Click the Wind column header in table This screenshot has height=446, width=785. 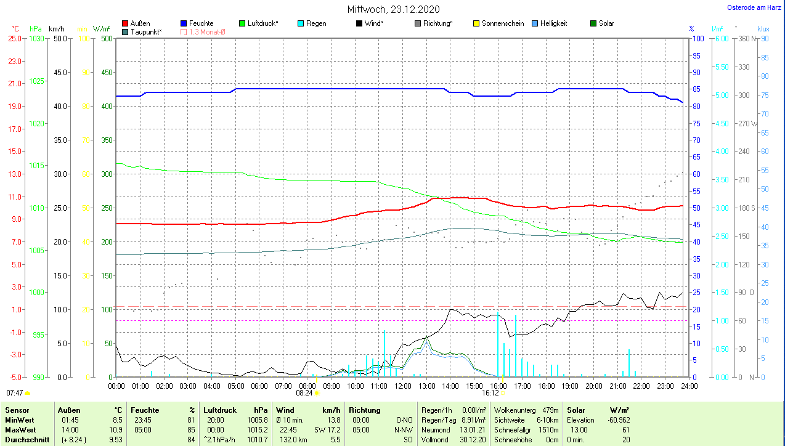[x=285, y=410]
